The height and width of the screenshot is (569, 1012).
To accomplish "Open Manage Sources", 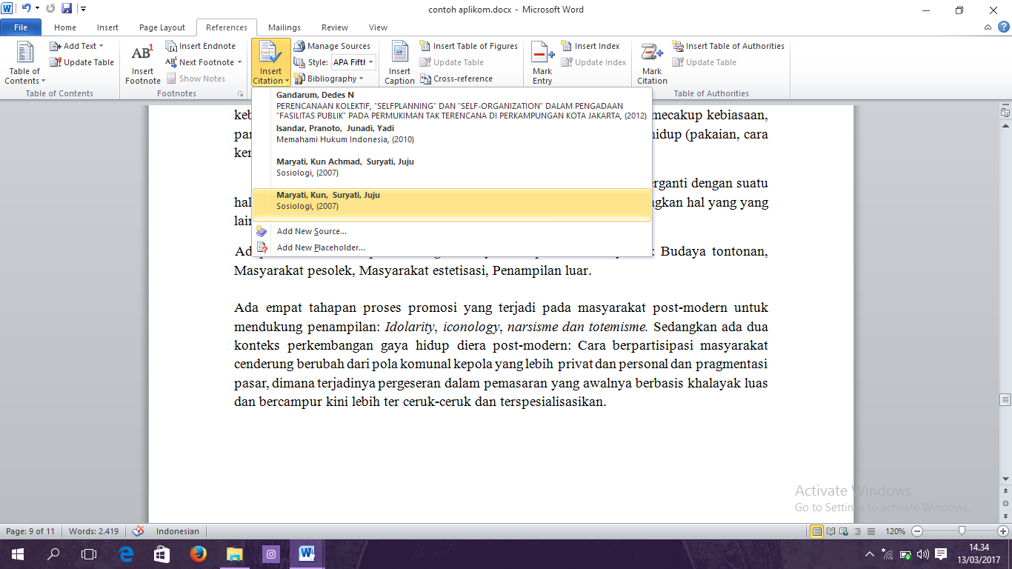I will coord(331,46).
